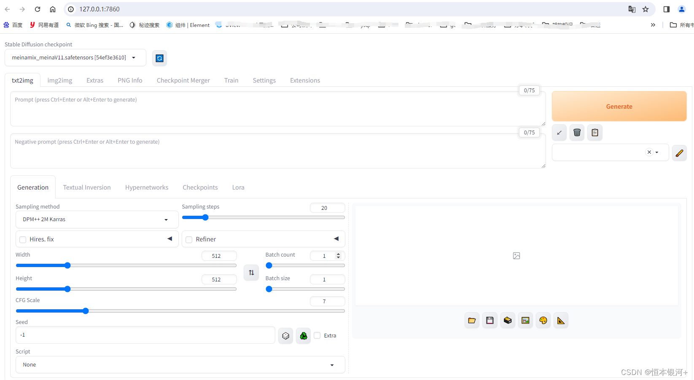Screen dimensions: 694x380
Task: Open the Lora tab
Action: tap(238, 187)
